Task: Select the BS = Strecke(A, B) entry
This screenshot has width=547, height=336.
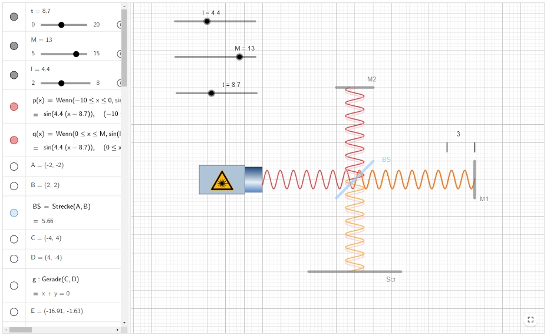Action: tap(61, 207)
